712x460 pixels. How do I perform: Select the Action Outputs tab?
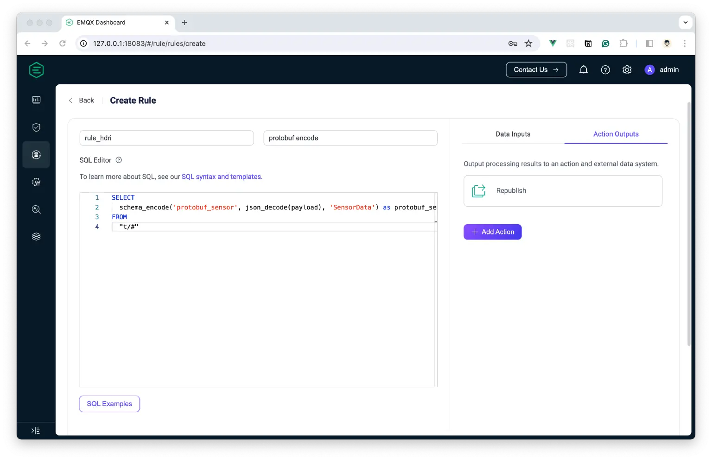click(x=616, y=134)
